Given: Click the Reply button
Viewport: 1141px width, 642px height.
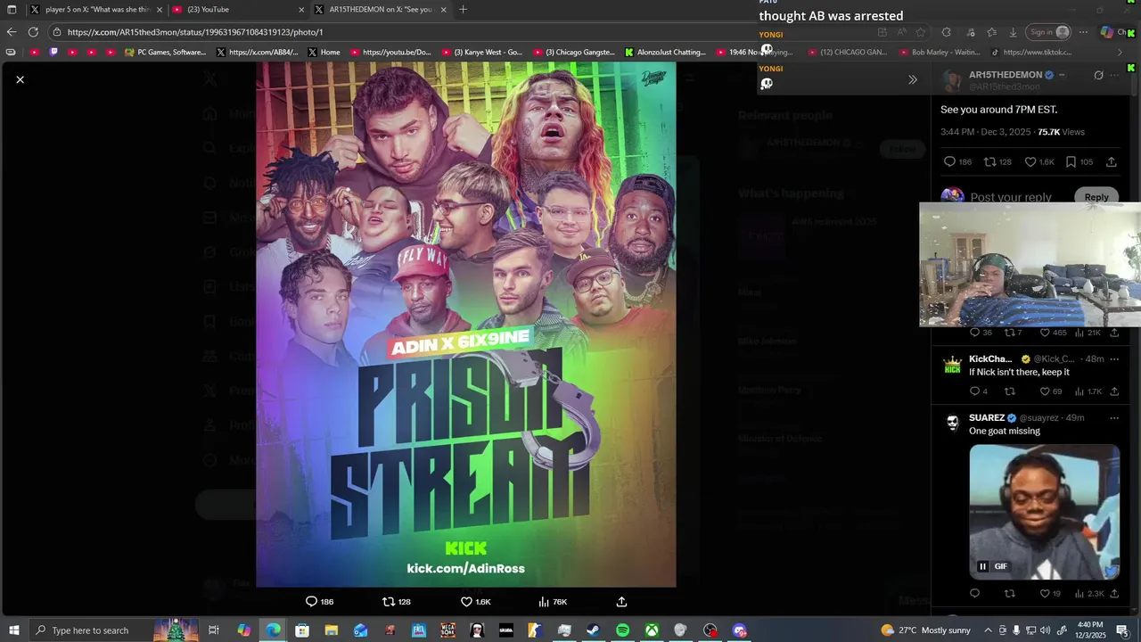Looking at the screenshot, I should pos(1096,197).
